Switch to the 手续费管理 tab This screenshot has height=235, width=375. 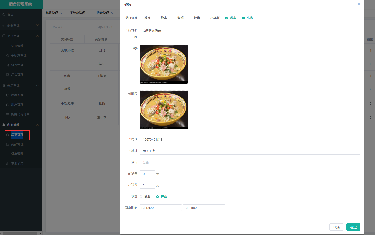(x=77, y=13)
